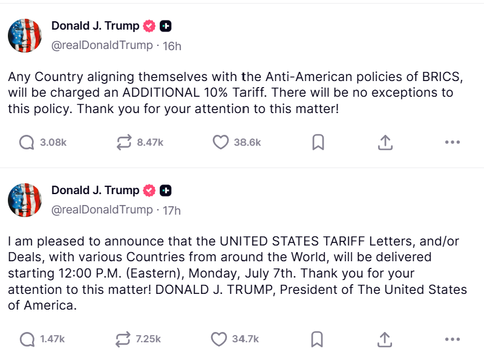ReTruth the BRICS 10% tariff post
Image resolution: width=484 pixels, height=358 pixels.
(124, 142)
